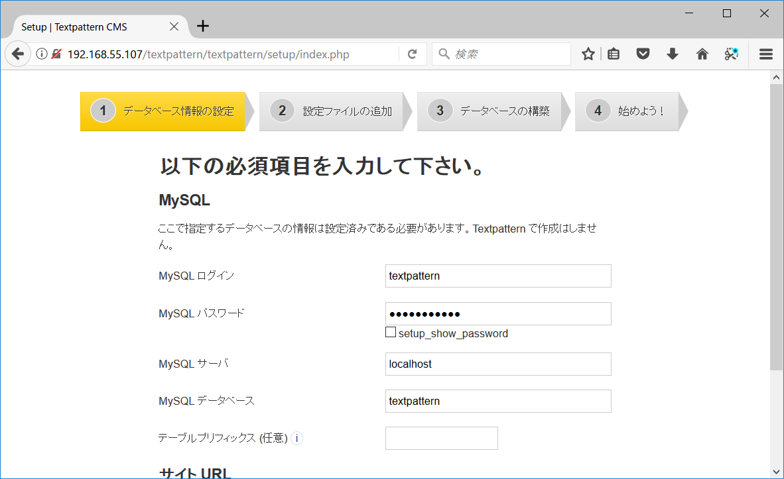784x479 pixels.
Task: Click the localhost MySQL server field
Action: click(497, 364)
